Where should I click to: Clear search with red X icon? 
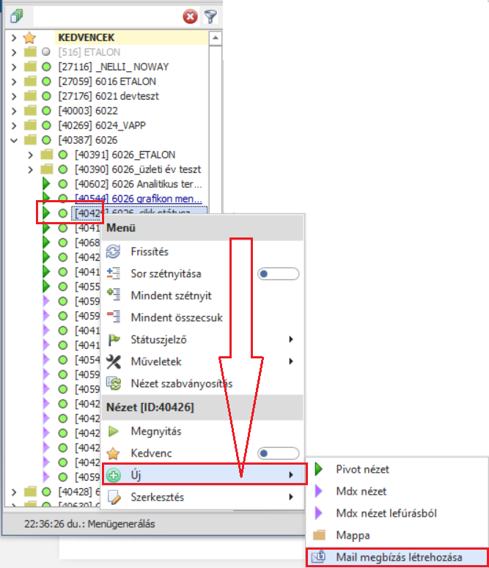tap(191, 16)
